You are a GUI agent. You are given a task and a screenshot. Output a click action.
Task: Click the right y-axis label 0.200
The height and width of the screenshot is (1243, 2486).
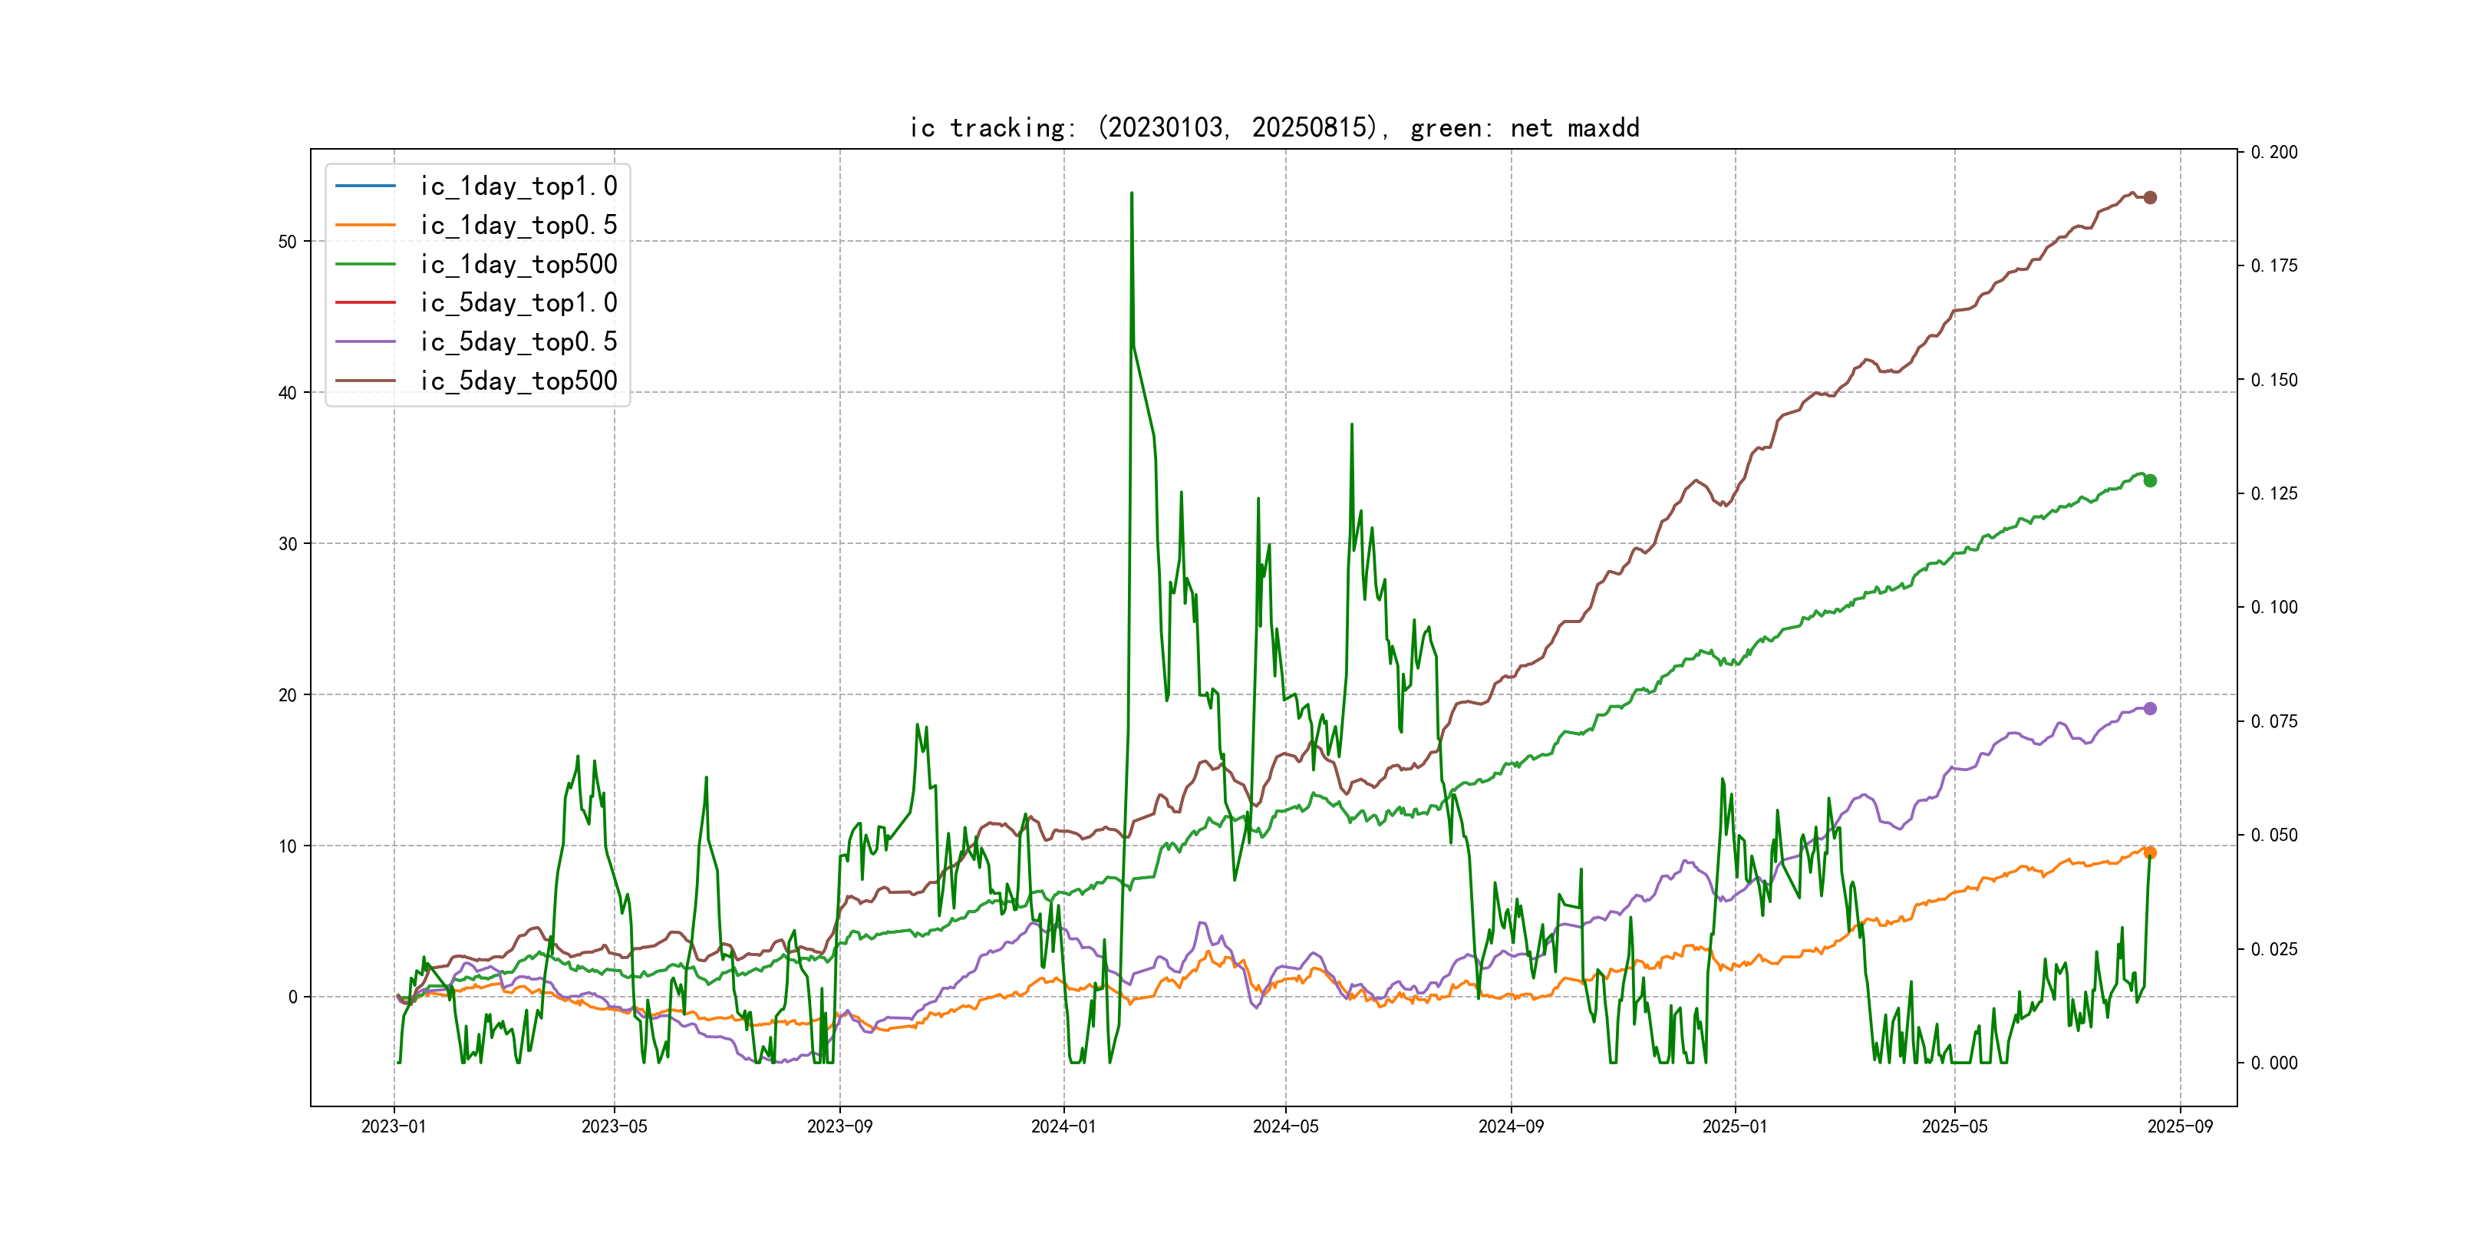2273,153
